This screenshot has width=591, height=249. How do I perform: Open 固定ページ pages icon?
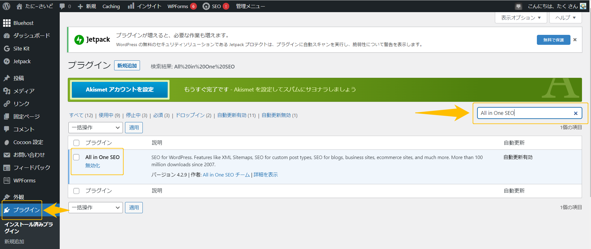tap(7, 116)
